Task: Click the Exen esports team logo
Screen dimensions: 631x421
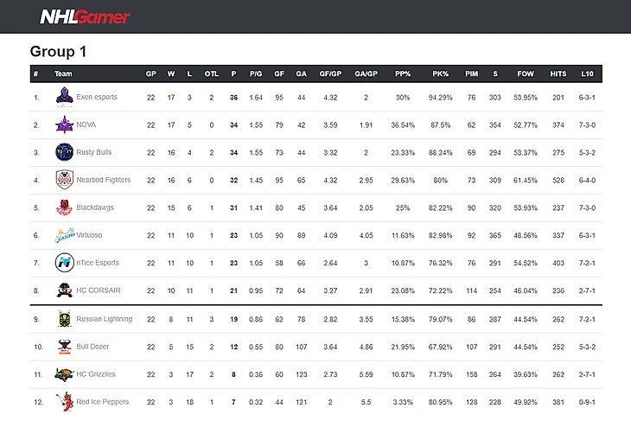Action: (65, 97)
